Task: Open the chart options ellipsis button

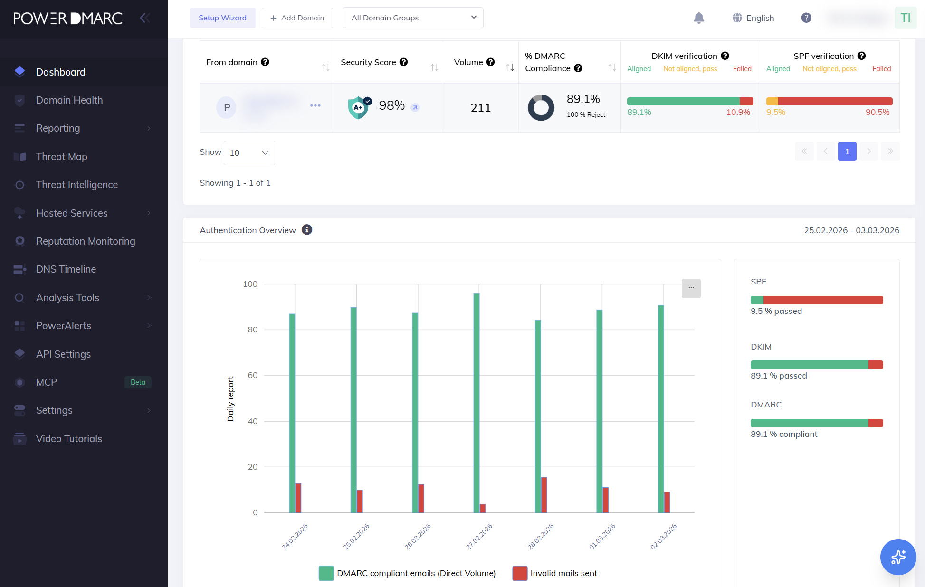Action: (691, 288)
